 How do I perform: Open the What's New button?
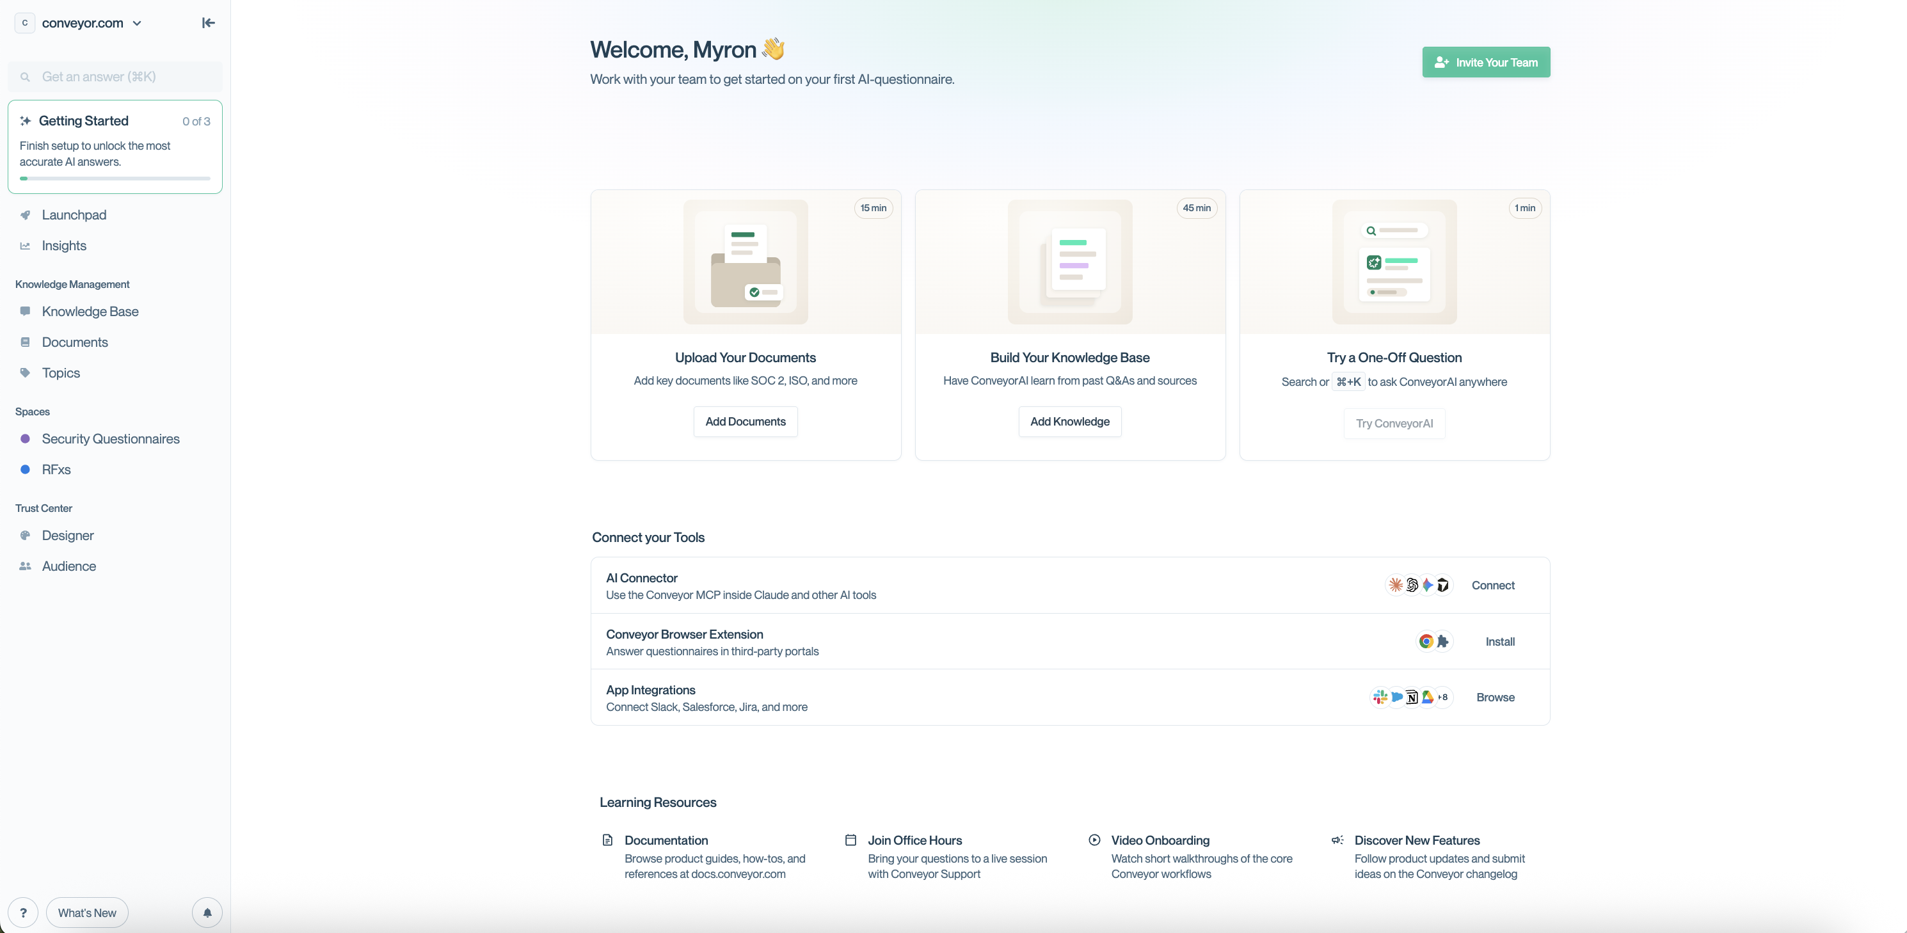pos(86,913)
